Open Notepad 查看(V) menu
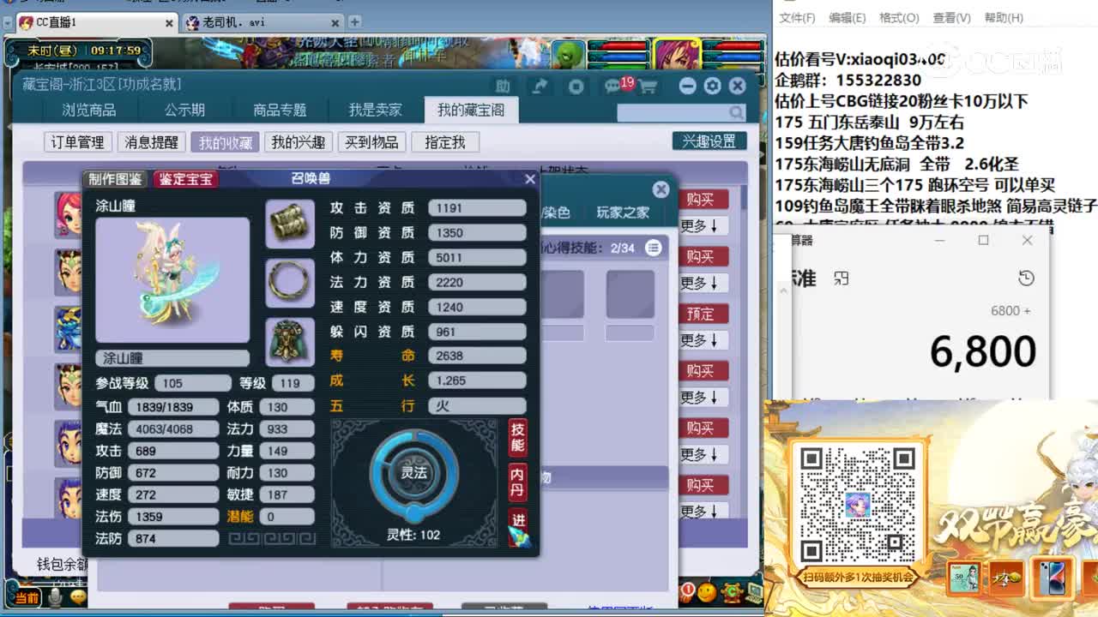Image resolution: width=1098 pixels, height=617 pixels. tap(951, 17)
